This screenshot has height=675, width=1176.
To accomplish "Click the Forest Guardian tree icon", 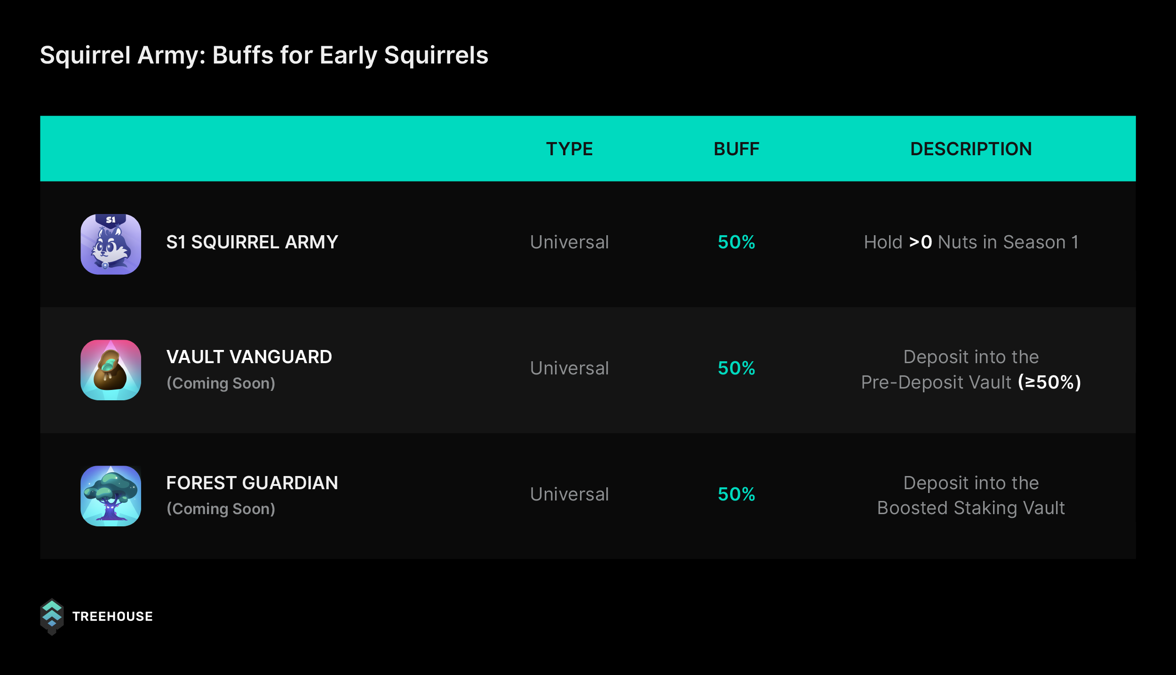I will point(111,496).
